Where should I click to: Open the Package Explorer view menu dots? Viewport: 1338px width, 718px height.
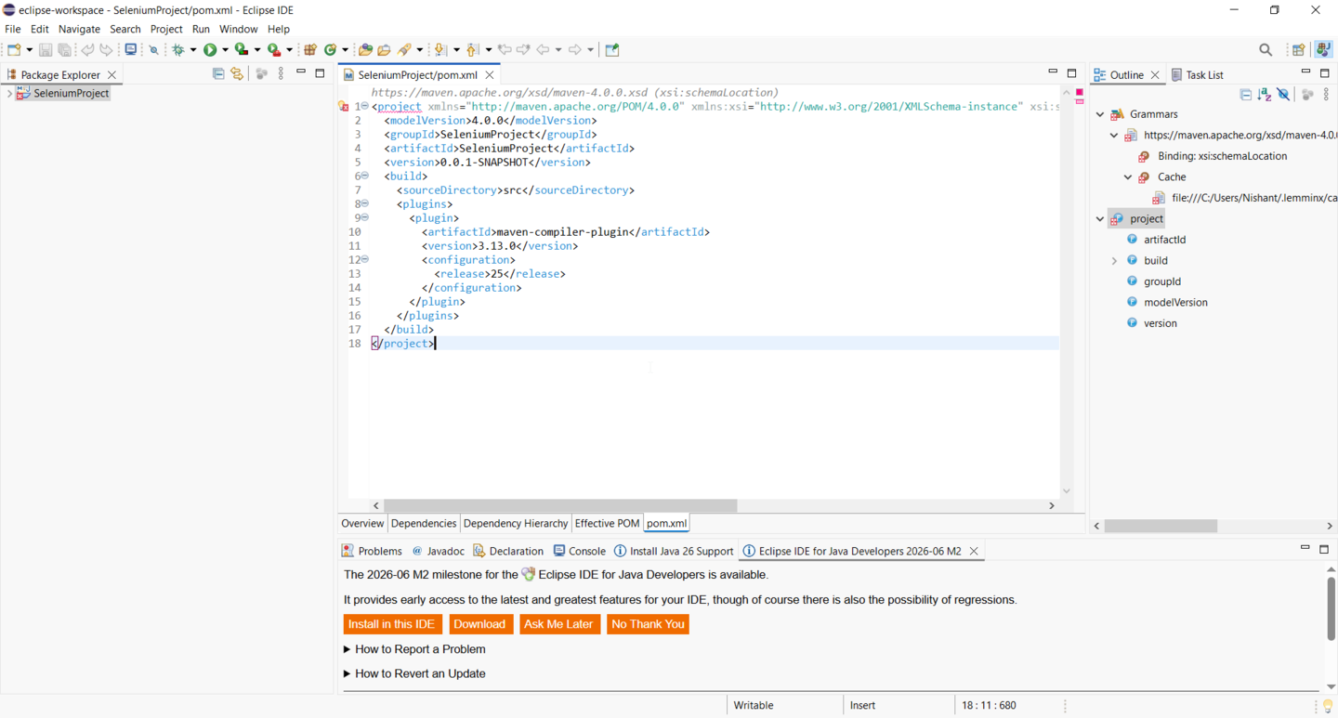coord(282,74)
